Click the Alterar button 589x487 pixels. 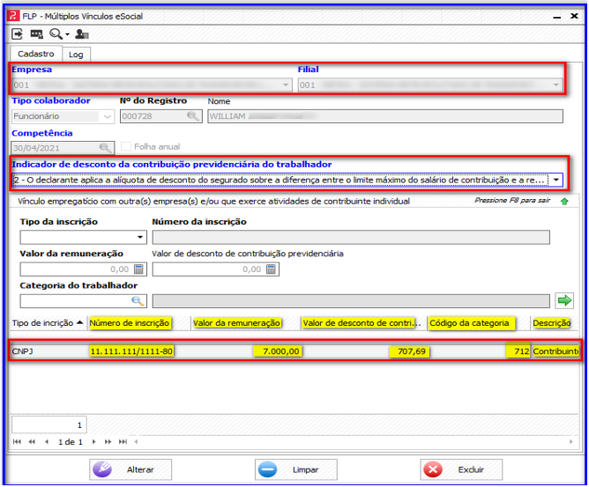(130, 469)
